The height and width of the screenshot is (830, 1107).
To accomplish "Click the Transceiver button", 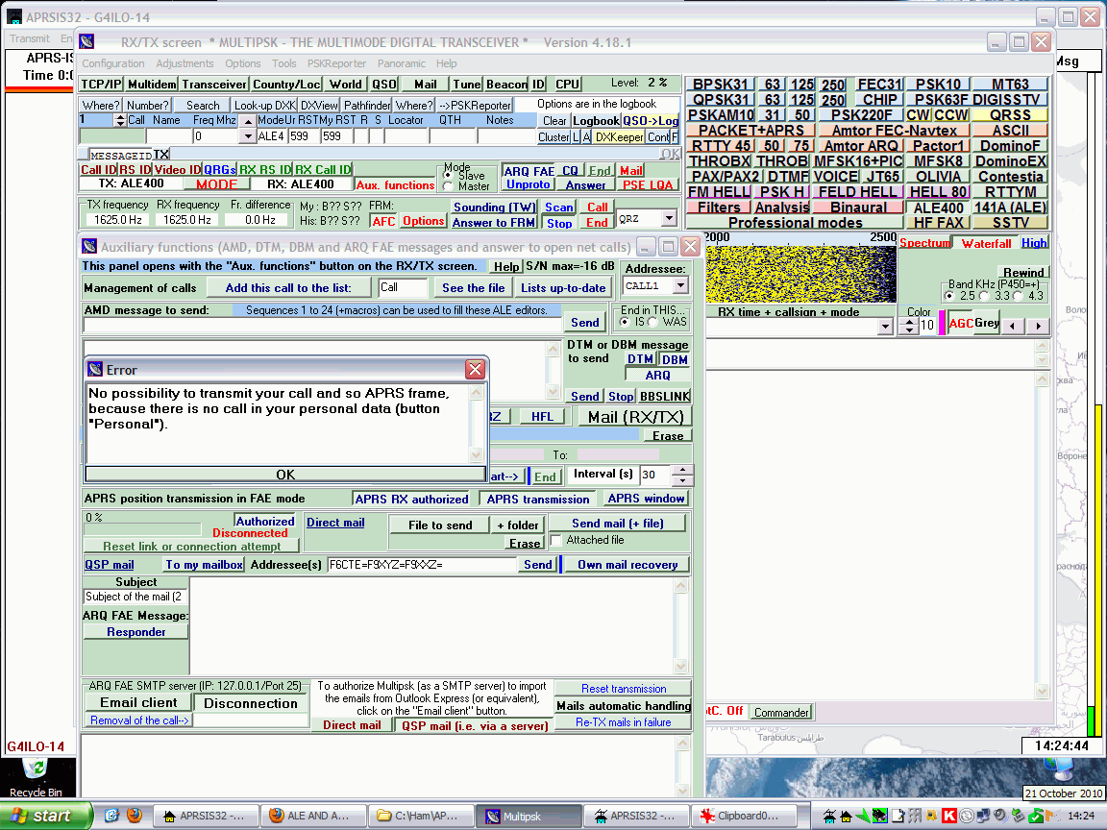I will [214, 85].
